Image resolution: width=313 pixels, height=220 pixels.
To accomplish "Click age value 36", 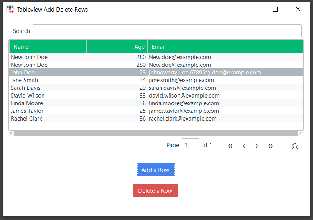I will click(143, 119).
